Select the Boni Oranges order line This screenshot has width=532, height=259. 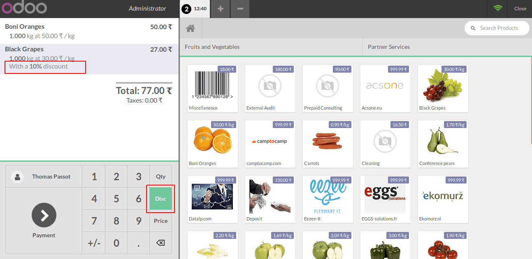pyautogui.click(x=89, y=31)
